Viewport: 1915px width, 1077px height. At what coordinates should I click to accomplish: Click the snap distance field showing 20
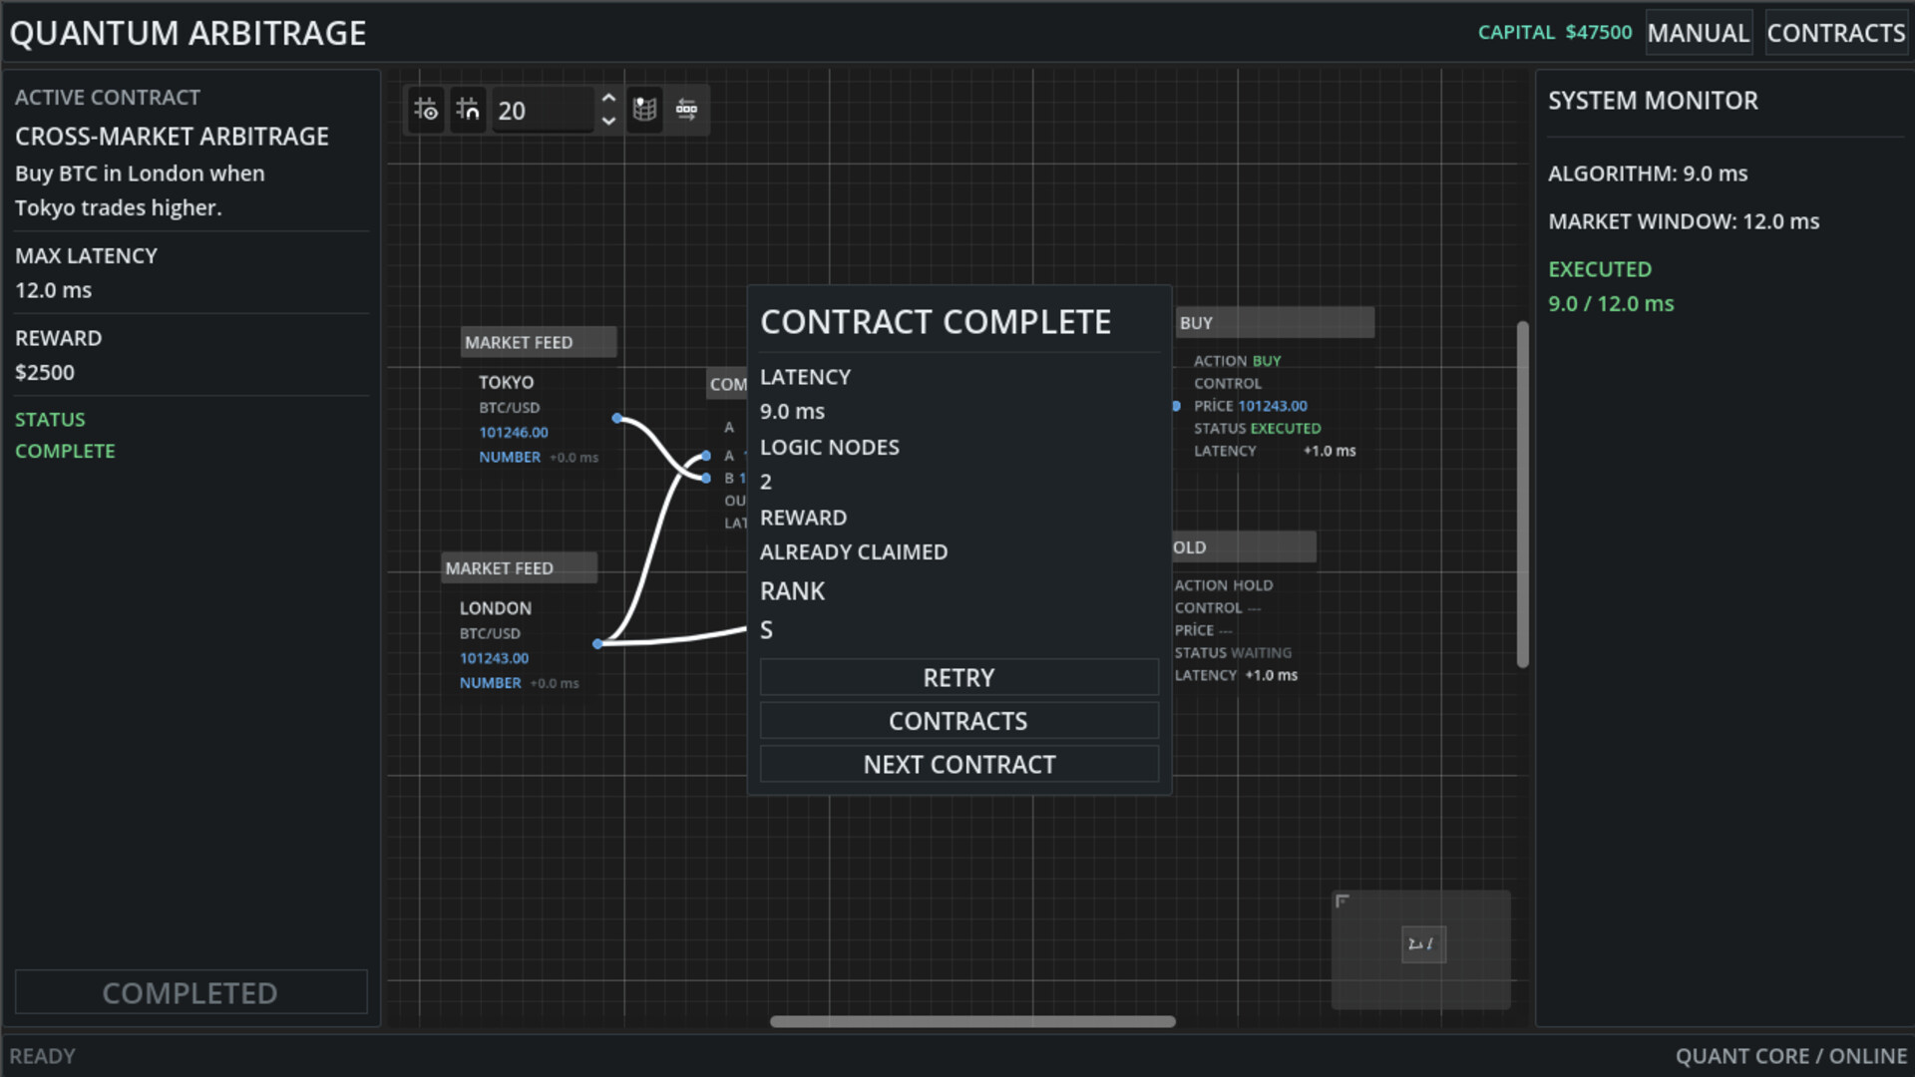tap(544, 110)
